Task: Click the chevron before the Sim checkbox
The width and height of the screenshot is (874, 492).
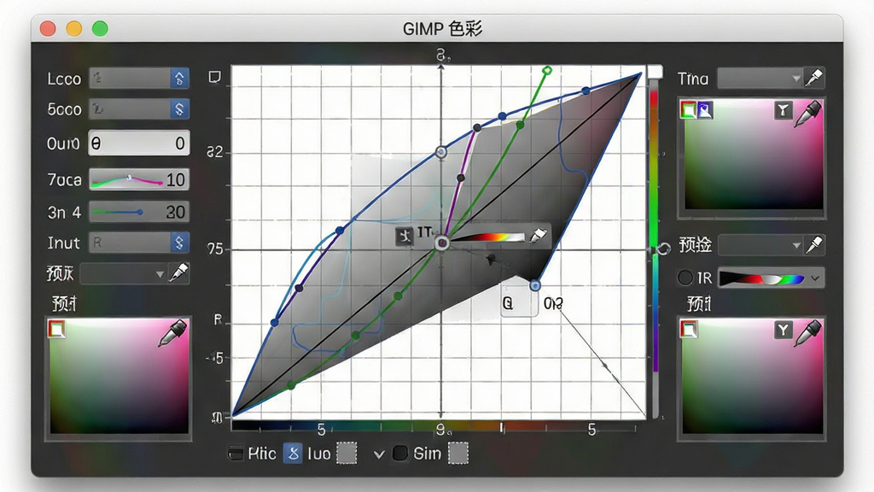Action: (x=379, y=454)
